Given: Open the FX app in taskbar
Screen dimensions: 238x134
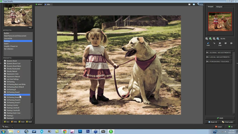Looking at the screenshot, I should 103,131.
